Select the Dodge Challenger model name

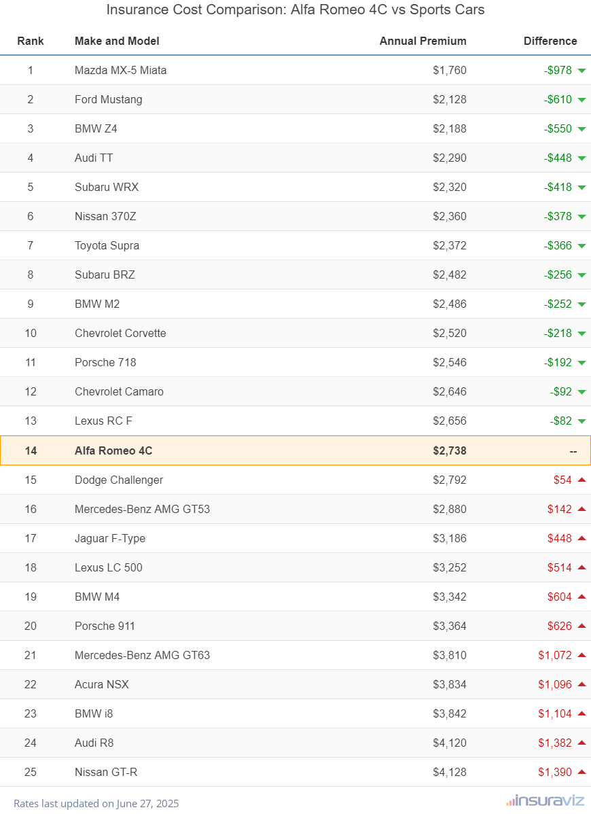[119, 480]
